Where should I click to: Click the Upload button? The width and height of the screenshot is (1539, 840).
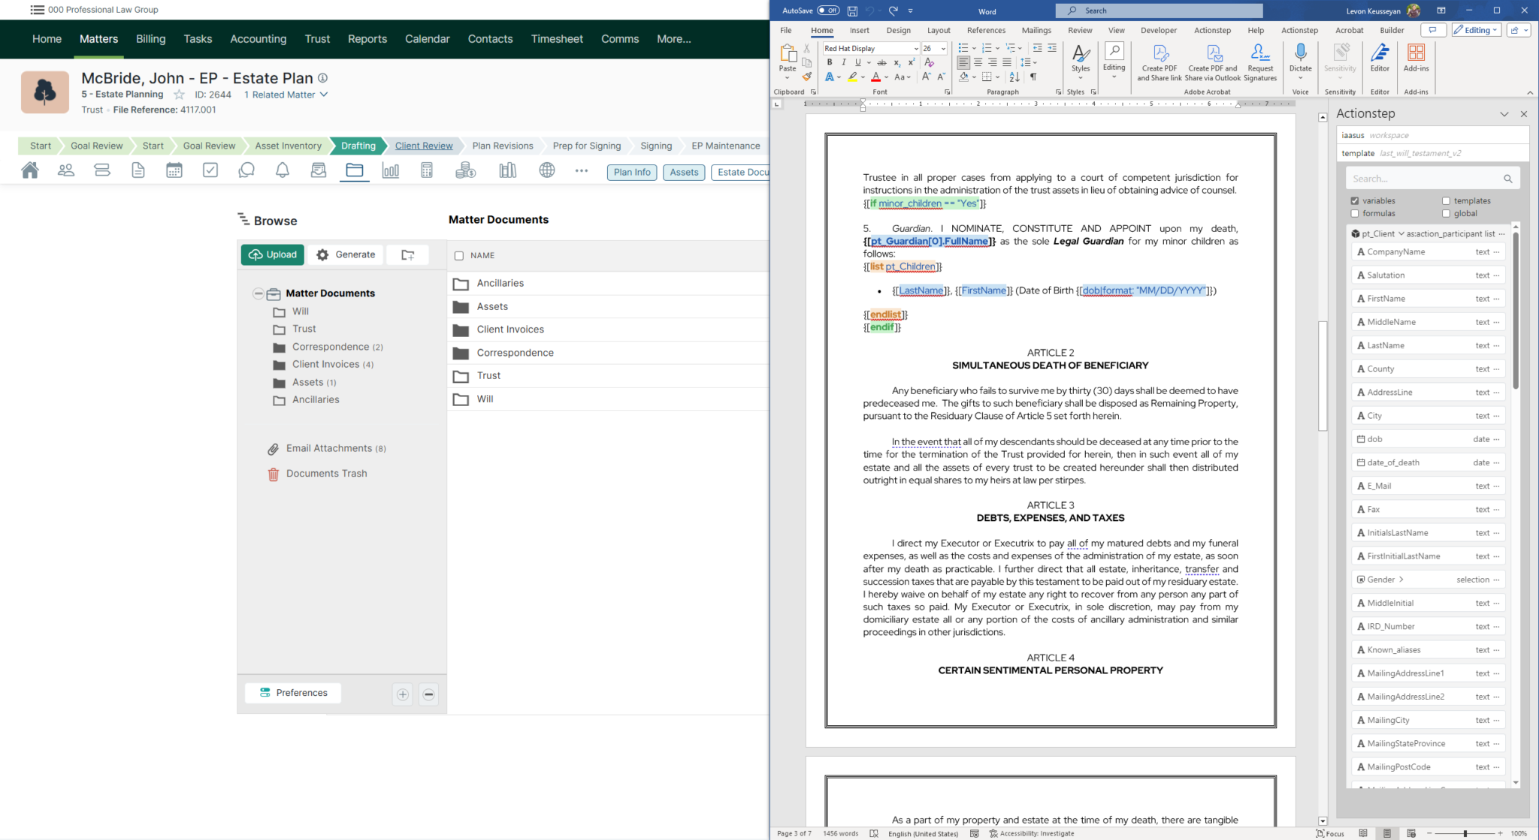(273, 254)
